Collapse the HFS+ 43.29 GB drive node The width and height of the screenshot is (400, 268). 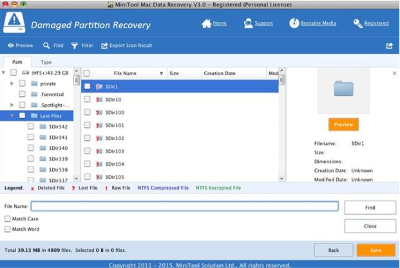pos(4,73)
